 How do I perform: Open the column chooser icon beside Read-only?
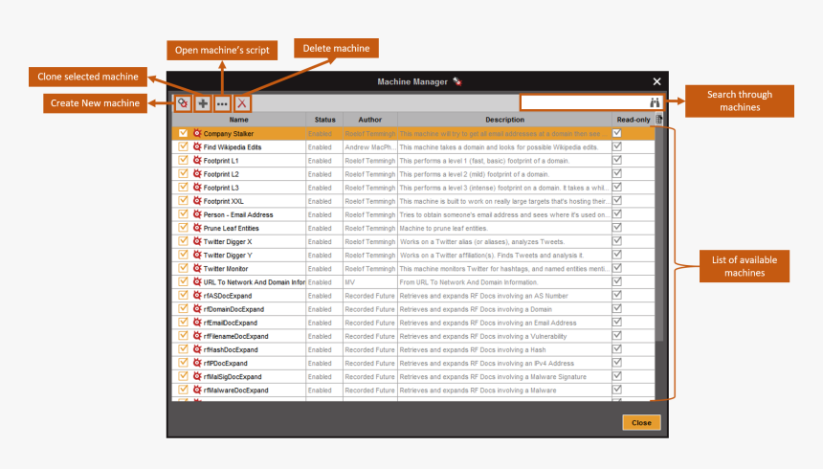658,120
